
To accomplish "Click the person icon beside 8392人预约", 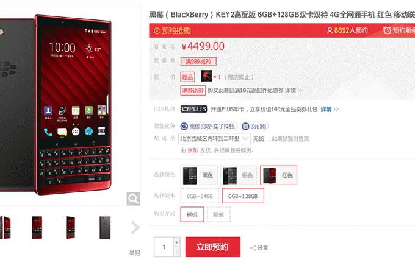I will [330, 30].
